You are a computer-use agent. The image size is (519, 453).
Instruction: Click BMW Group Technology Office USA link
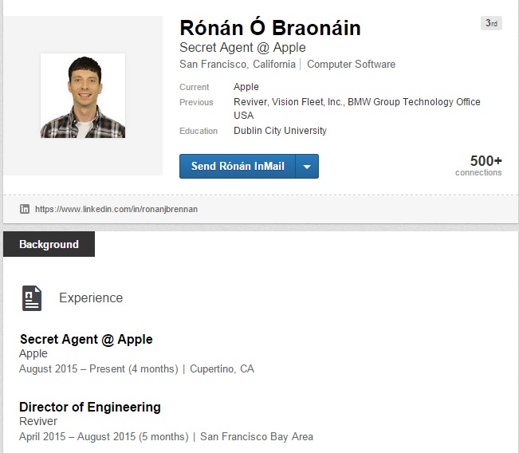[357, 108]
